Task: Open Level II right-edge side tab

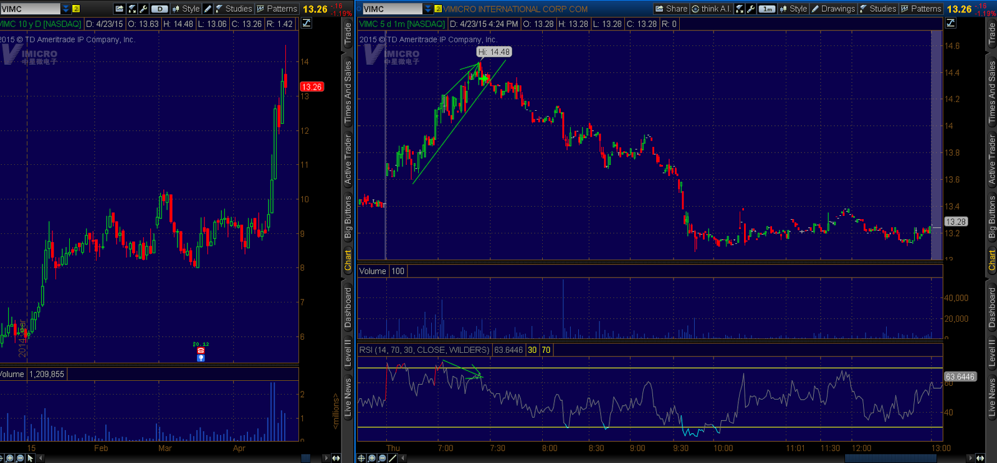Action: (x=991, y=353)
